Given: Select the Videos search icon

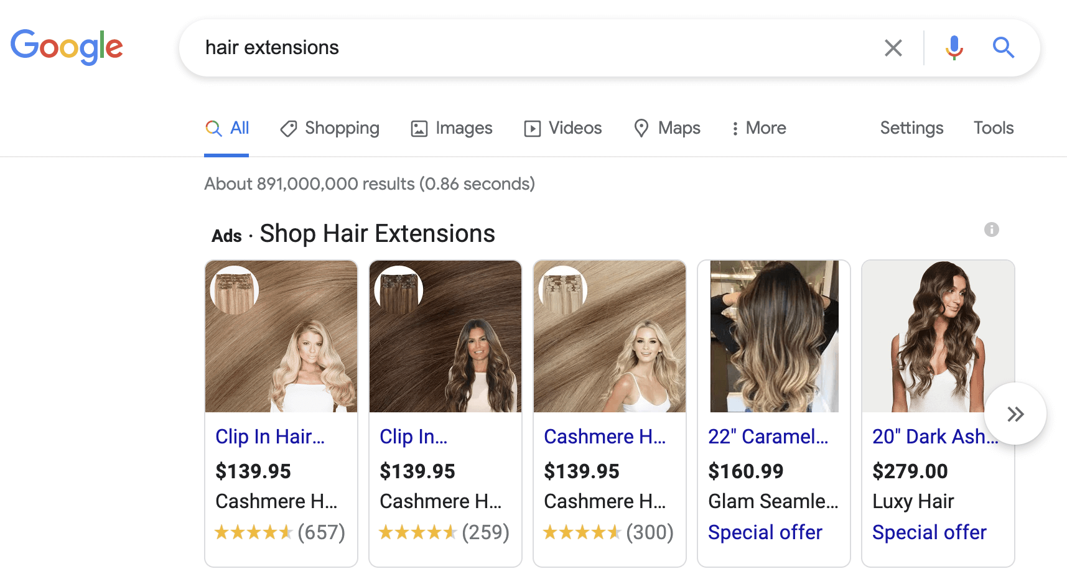Looking at the screenshot, I should 533,128.
